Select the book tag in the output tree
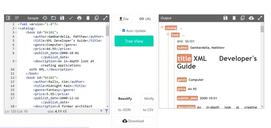This screenshot has height=128, width=271. pyautogui.click(x=175, y=35)
